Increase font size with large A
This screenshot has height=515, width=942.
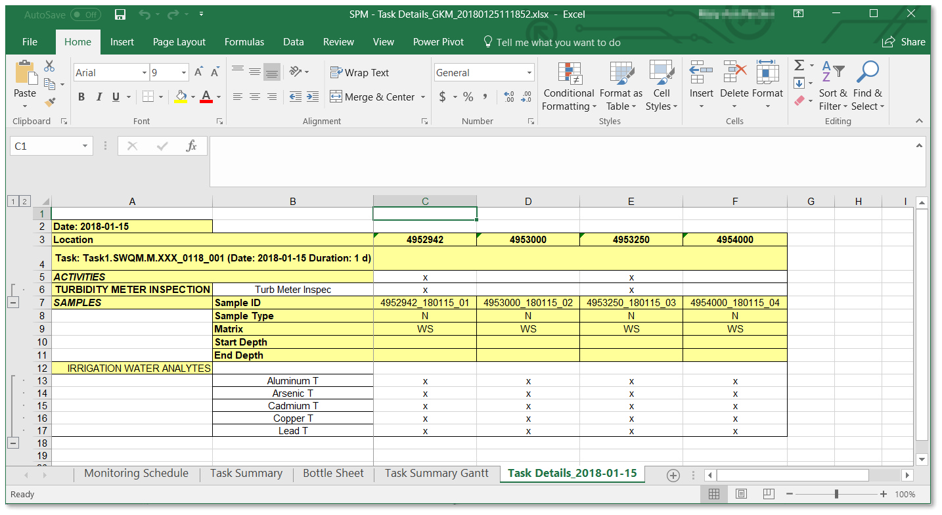coord(198,73)
